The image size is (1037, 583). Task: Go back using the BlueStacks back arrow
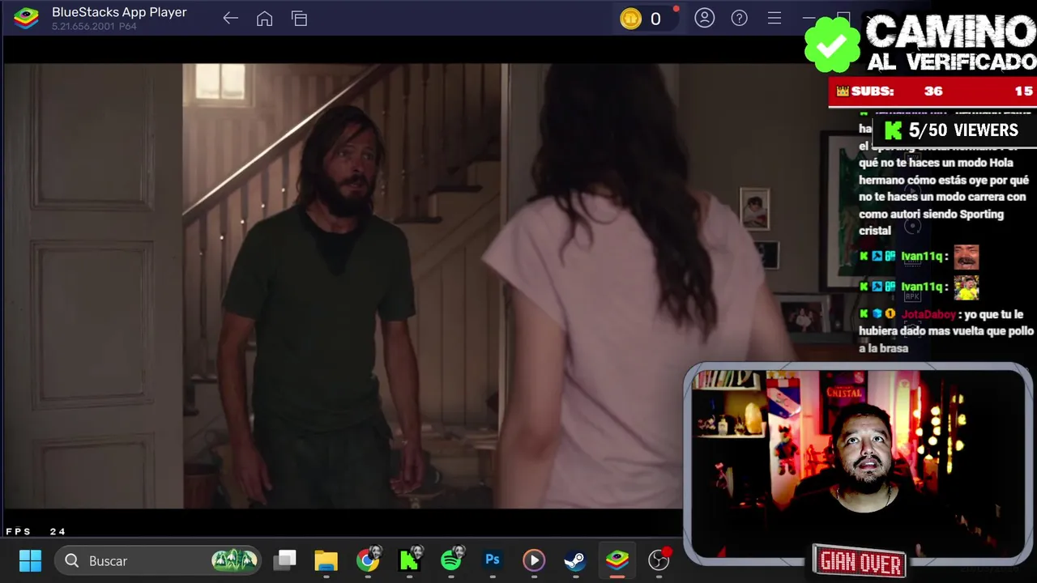click(x=231, y=19)
